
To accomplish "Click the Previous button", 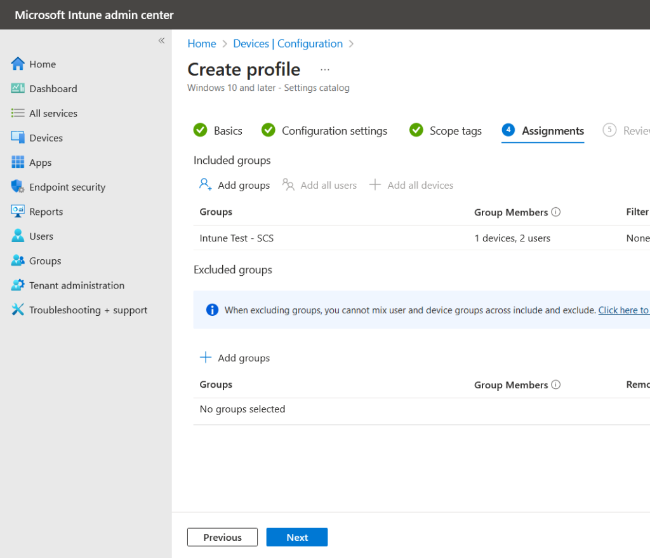I will [x=222, y=537].
